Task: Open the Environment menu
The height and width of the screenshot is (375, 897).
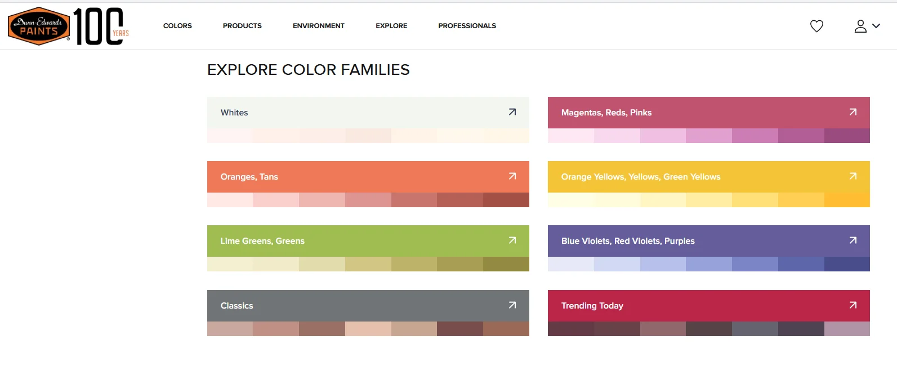Action: click(318, 26)
